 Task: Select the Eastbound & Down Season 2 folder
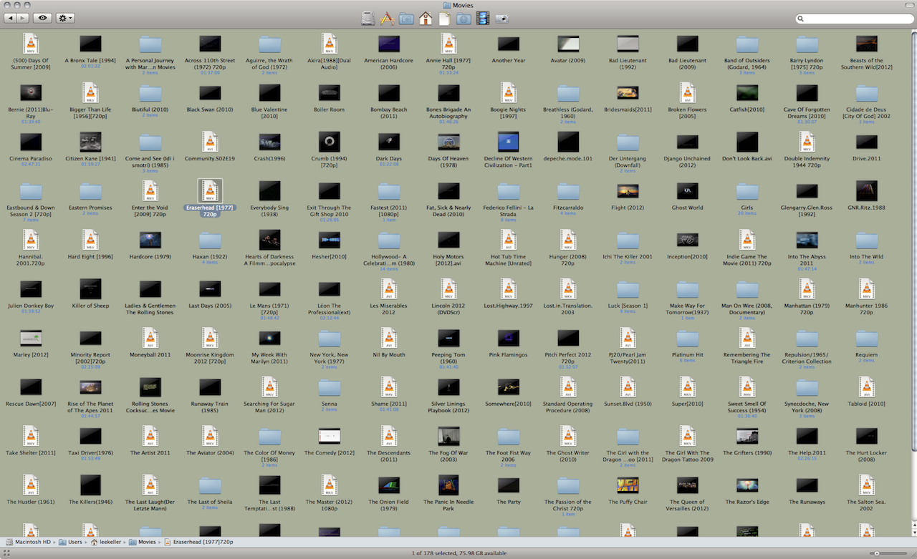pyautogui.click(x=30, y=191)
